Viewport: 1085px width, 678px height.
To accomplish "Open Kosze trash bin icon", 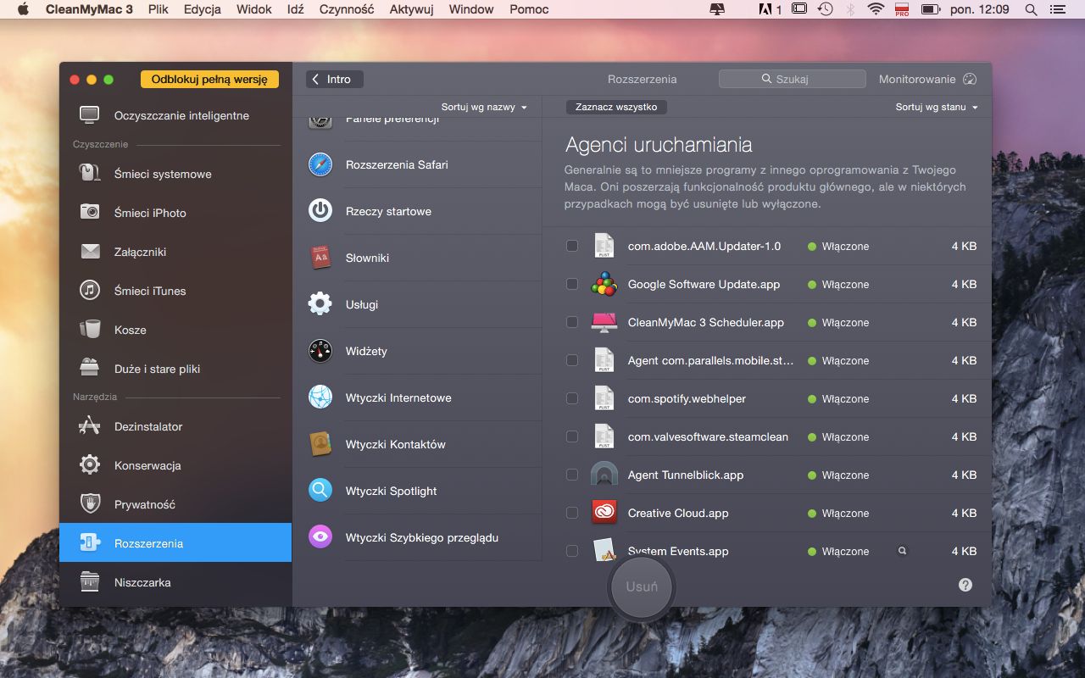I will [x=89, y=329].
